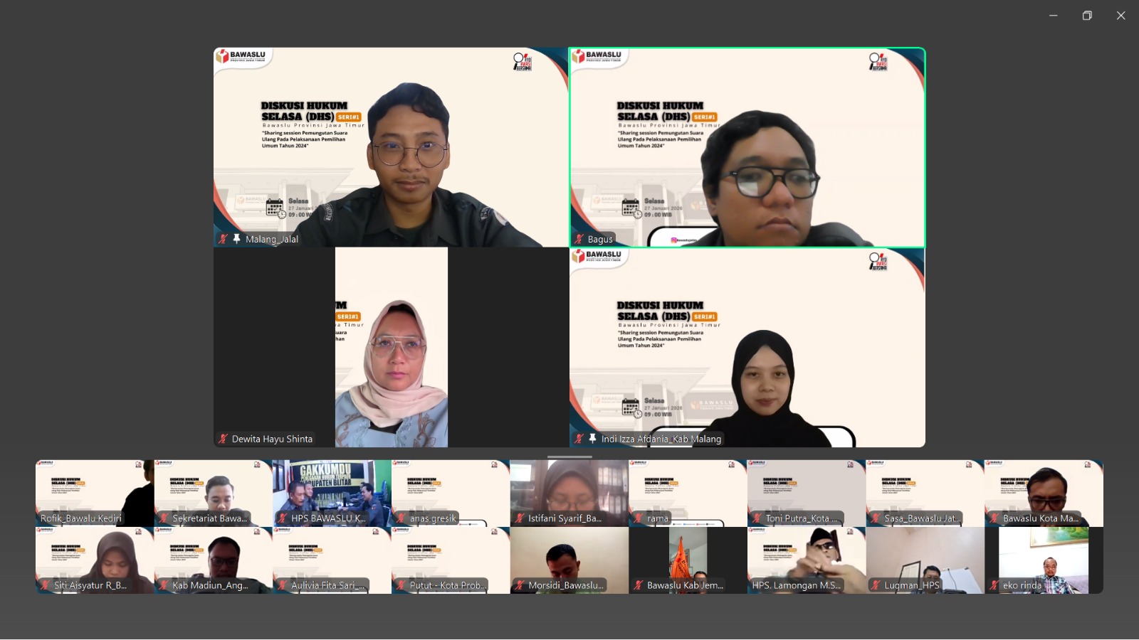
Task: Click the Bagus name label
Action: (x=600, y=239)
